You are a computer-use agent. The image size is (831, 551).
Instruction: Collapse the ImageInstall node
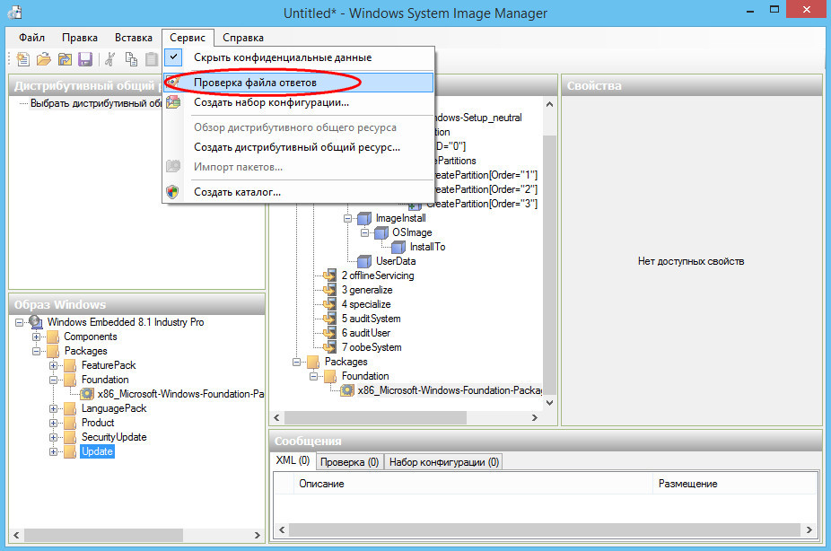coord(347,218)
